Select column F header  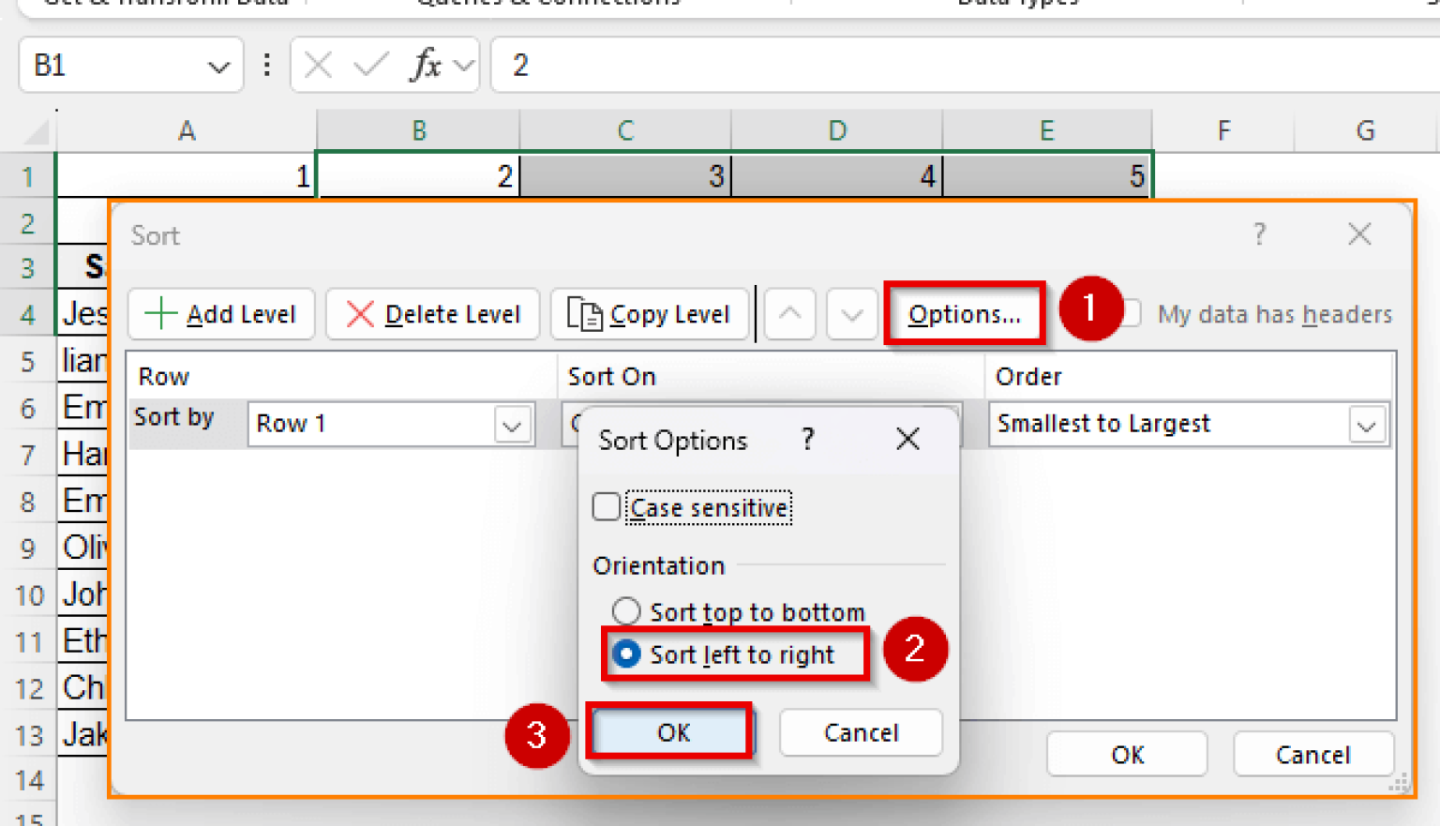tap(1223, 130)
